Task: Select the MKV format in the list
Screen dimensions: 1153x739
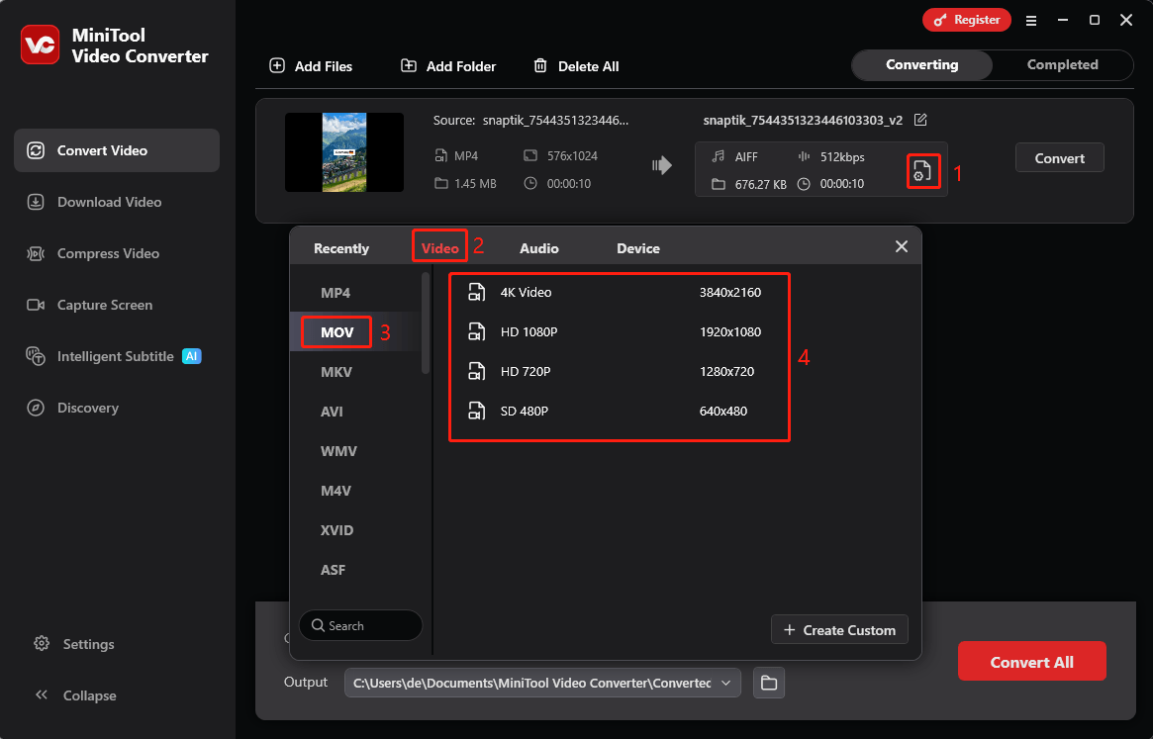Action: [336, 371]
